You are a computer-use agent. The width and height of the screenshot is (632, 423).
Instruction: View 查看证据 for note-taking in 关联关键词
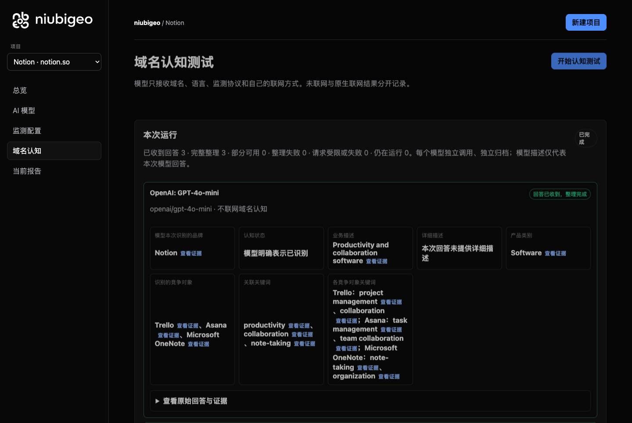pos(305,344)
